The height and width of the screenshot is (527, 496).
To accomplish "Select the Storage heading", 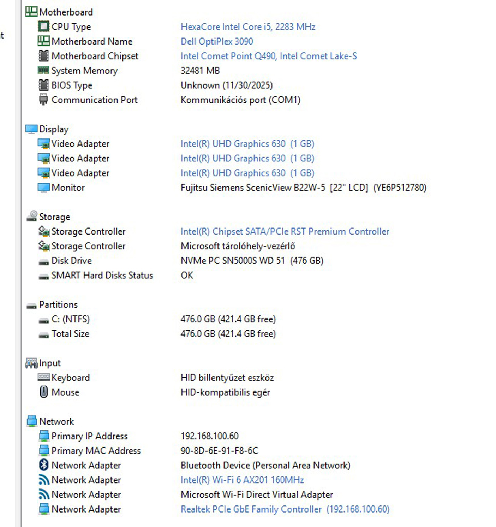I will click(55, 217).
